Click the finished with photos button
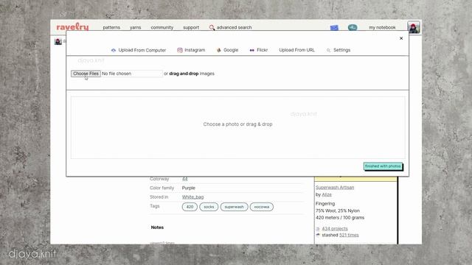This screenshot has height=265, width=472. coord(383,166)
